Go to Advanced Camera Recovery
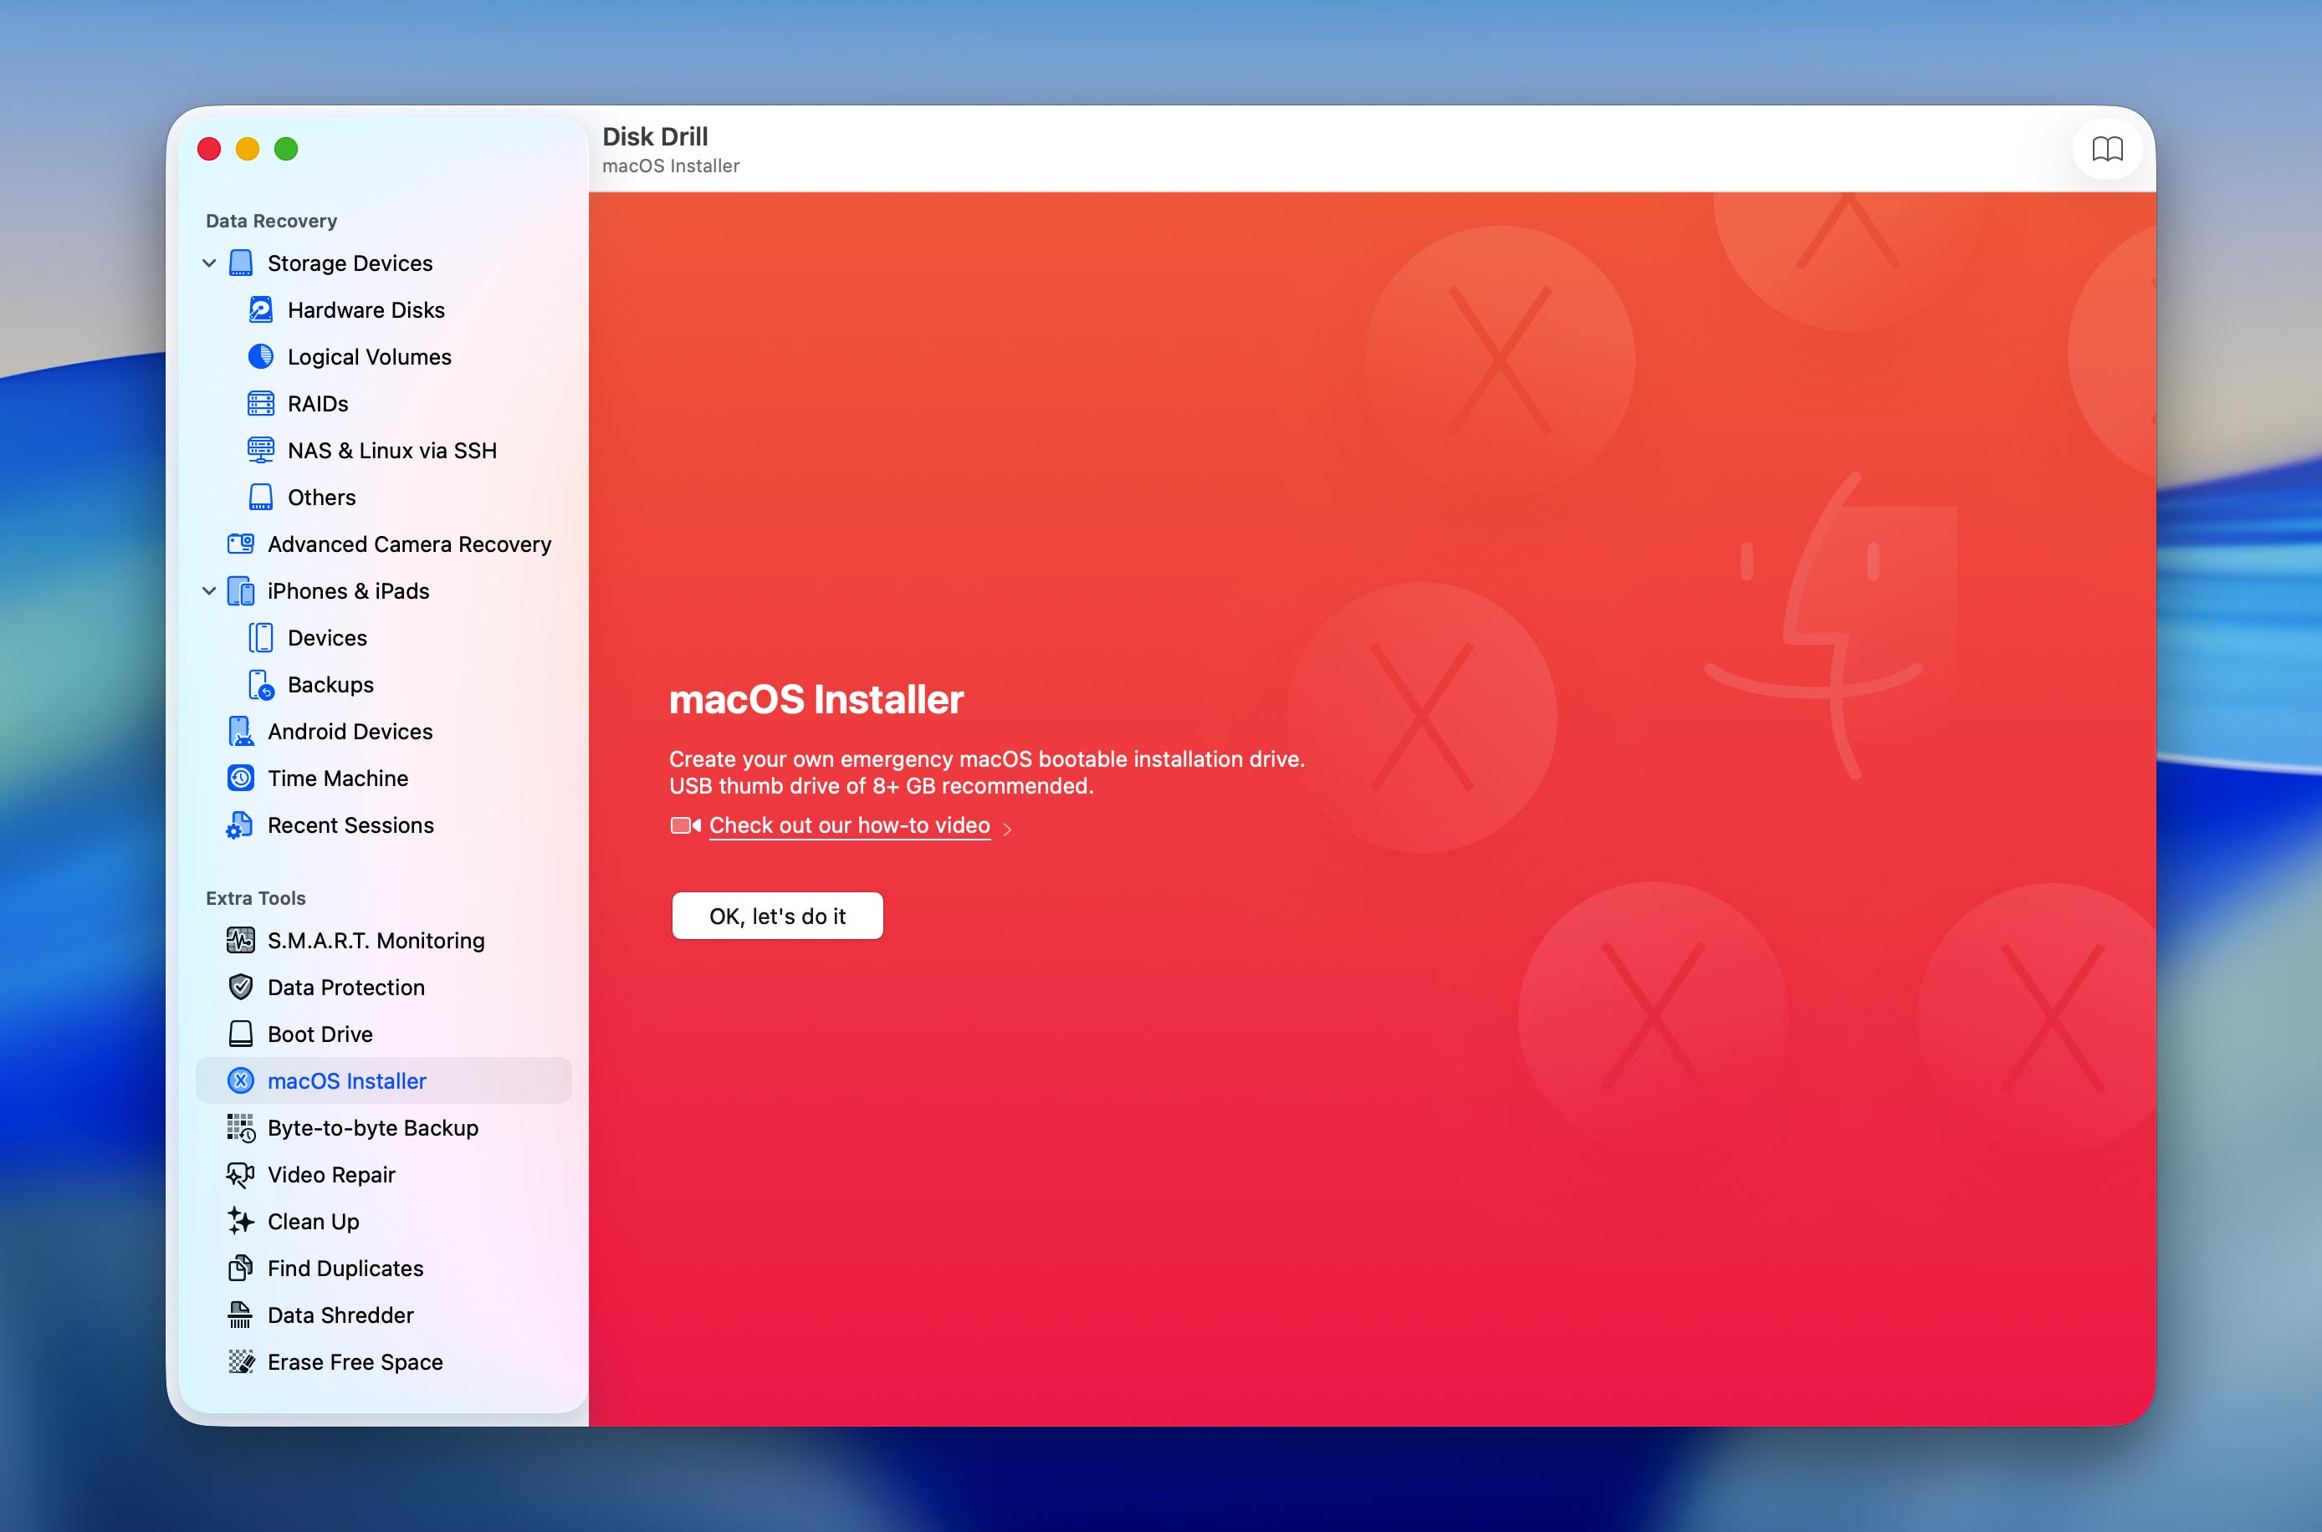The width and height of the screenshot is (2322, 1532). [x=384, y=544]
